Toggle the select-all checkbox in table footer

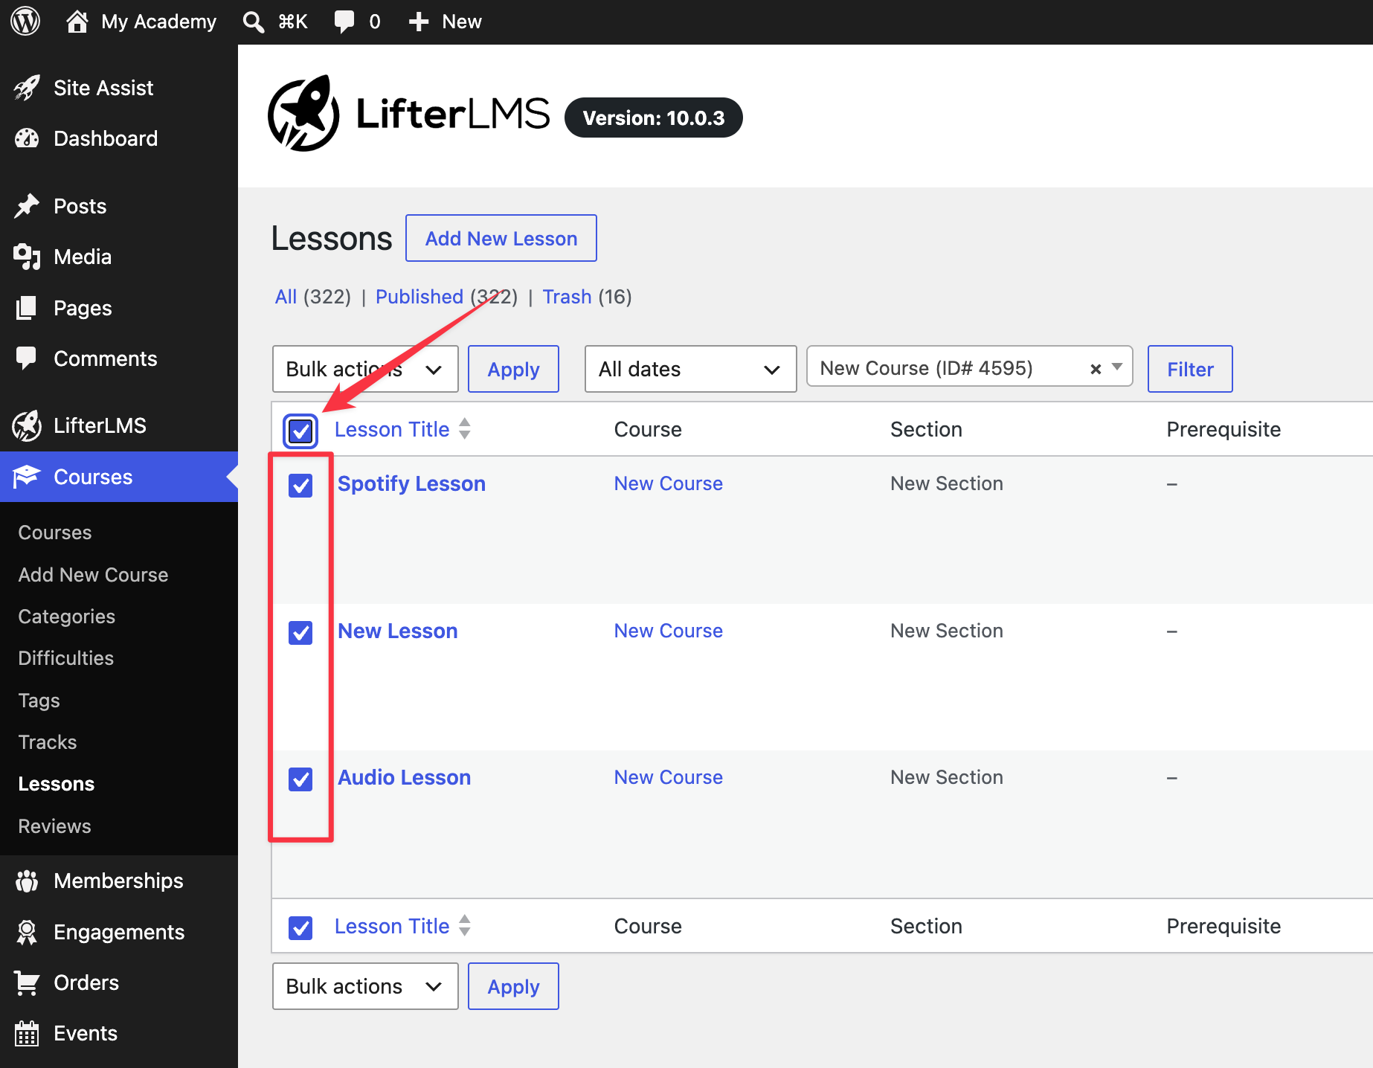300,927
